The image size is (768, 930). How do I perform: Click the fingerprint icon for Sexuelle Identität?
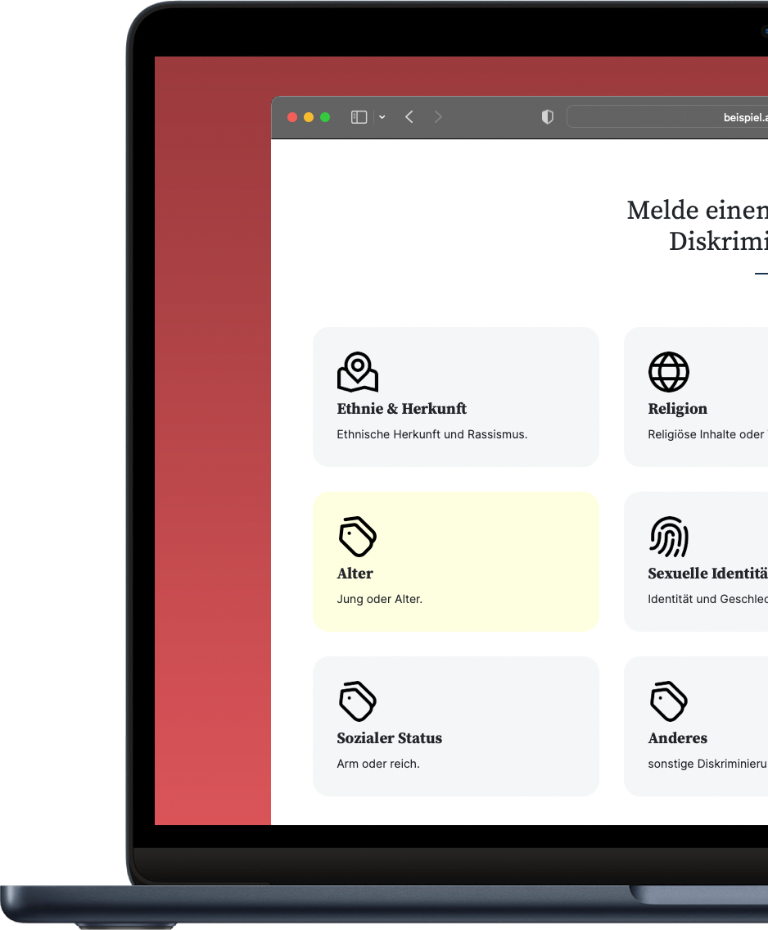click(668, 537)
